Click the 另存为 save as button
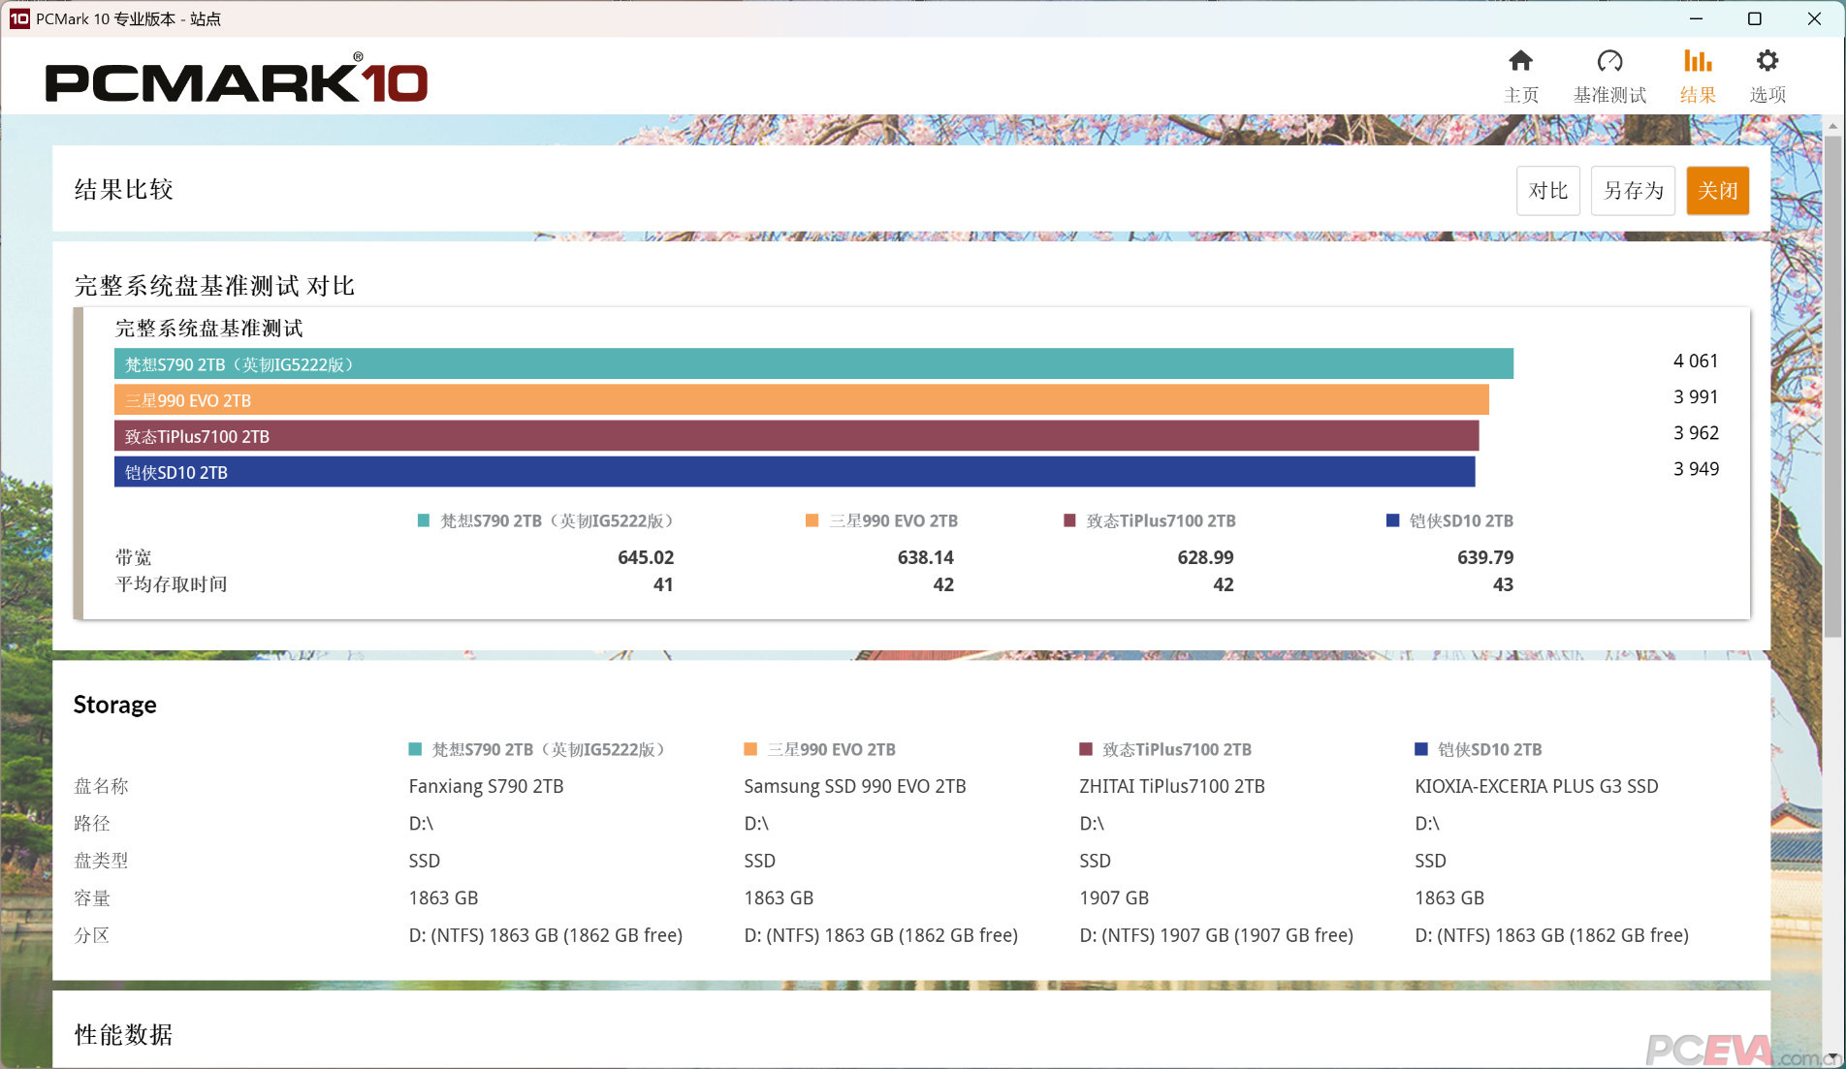Viewport: 1846px width, 1069px height. (1633, 190)
